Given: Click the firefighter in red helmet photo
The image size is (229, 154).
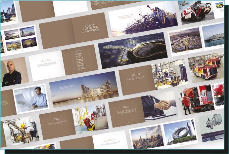Looking at the screenshot, I should tap(218, 95).
